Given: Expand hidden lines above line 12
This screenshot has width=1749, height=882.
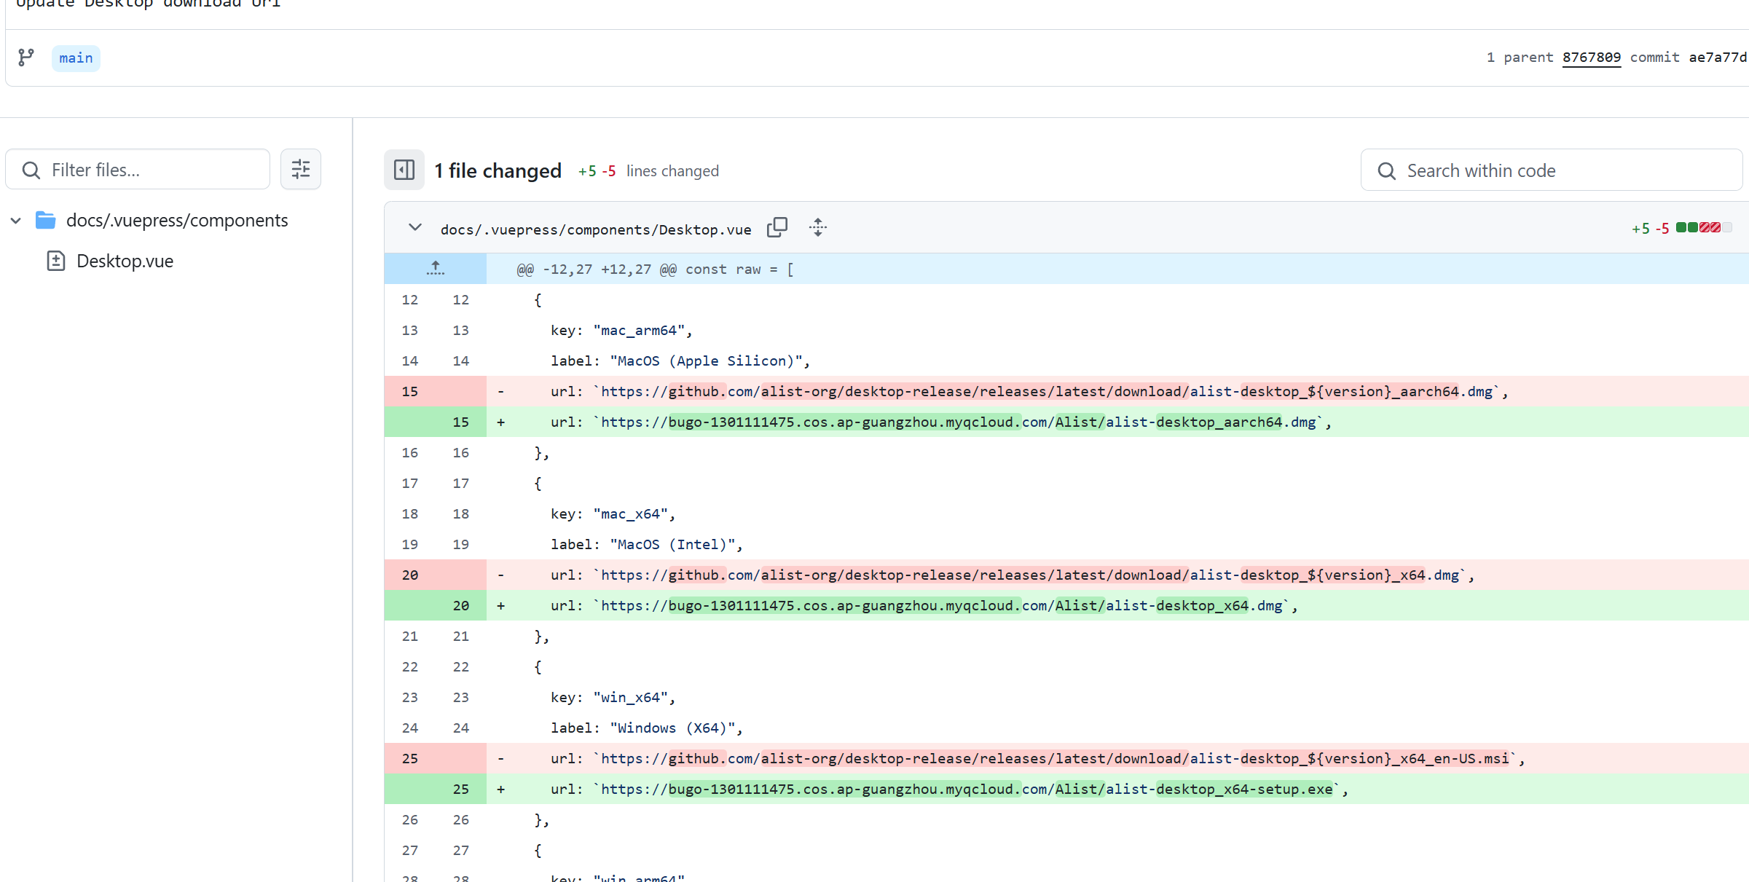Looking at the screenshot, I should coord(435,269).
